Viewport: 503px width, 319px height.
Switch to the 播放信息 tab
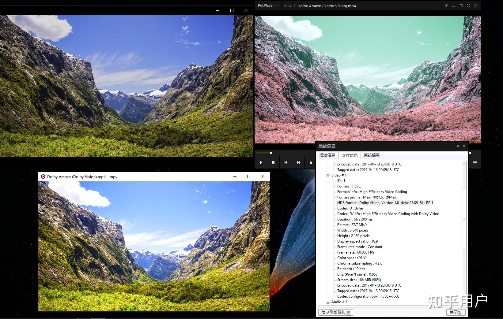coord(327,155)
